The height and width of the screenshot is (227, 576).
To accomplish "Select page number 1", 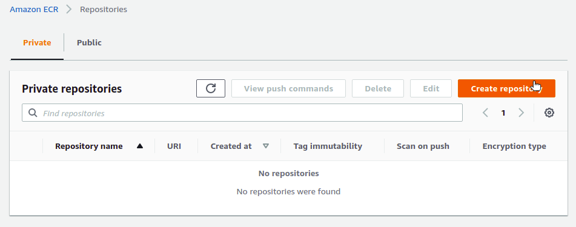I will (503, 113).
